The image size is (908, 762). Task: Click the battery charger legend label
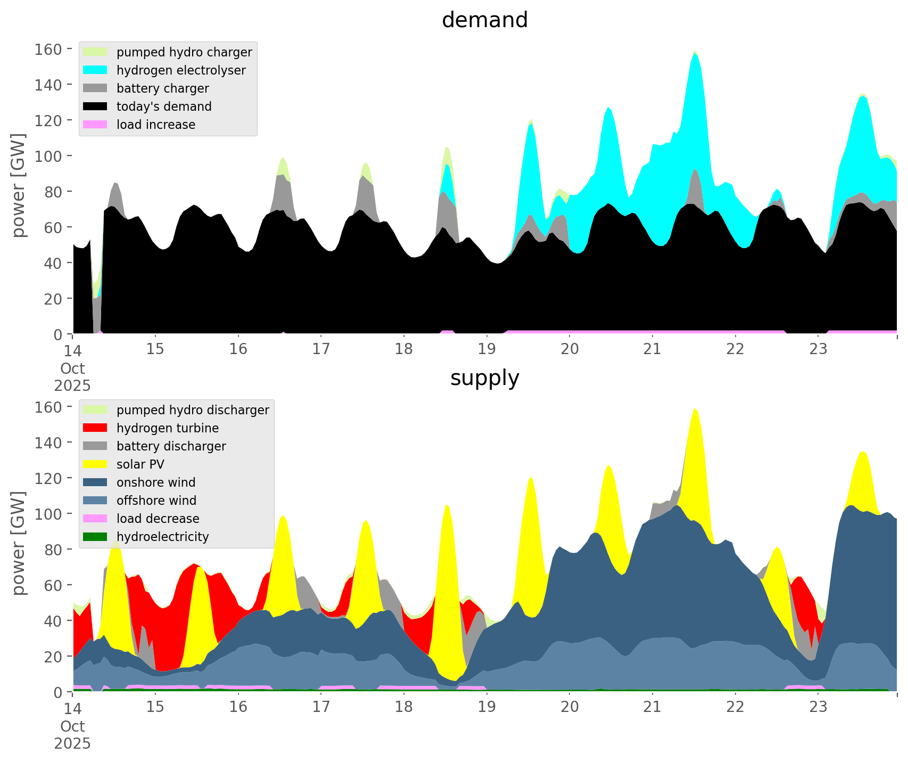tap(162, 88)
